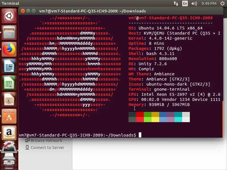Open Ubuntu Software Center icon
Image resolution: width=227 pixels, height=170 pixels.
tap(9, 116)
